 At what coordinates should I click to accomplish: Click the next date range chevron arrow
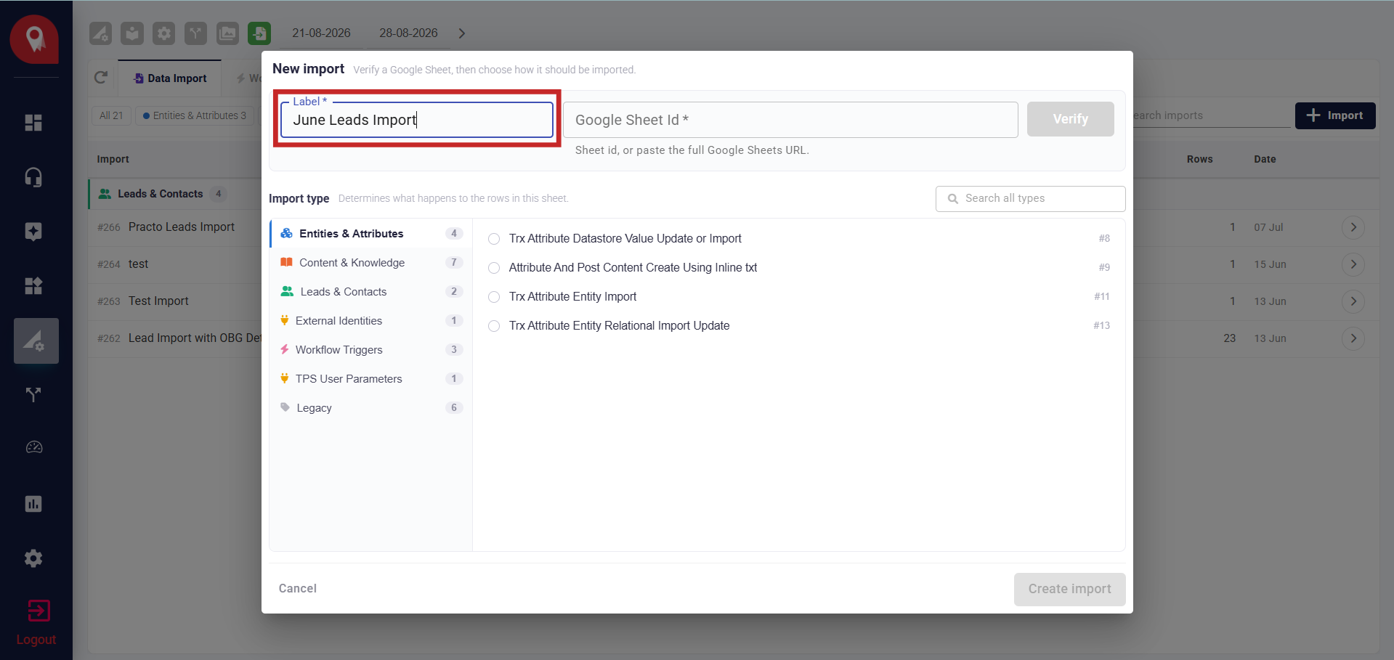coord(461,33)
